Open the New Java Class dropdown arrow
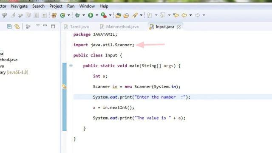The image size is (272, 153). (69, 15)
